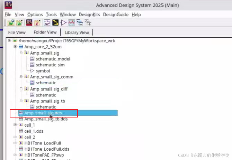The width and height of the screenshot is (232, 160).
Task: Select the Amp_small_sig_tb cell row
Action: (45, 101)
